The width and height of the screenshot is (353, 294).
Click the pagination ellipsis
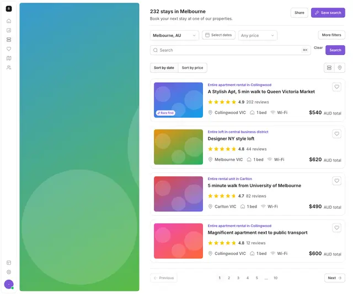click(x=266, y=278)
